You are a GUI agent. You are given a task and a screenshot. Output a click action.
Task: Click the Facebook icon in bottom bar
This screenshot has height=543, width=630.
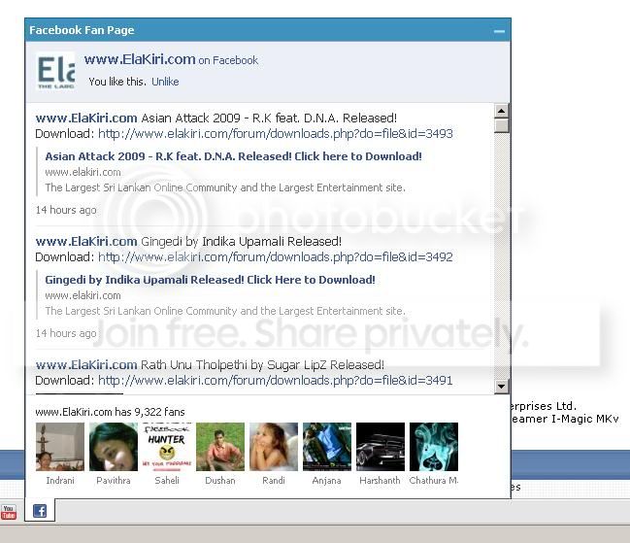pyautogui.click(x=40, y=511)
